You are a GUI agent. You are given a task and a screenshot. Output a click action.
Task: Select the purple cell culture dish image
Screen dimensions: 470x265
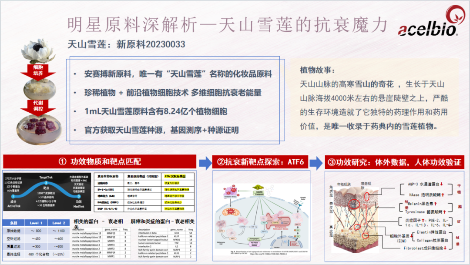tap(39, 131)
